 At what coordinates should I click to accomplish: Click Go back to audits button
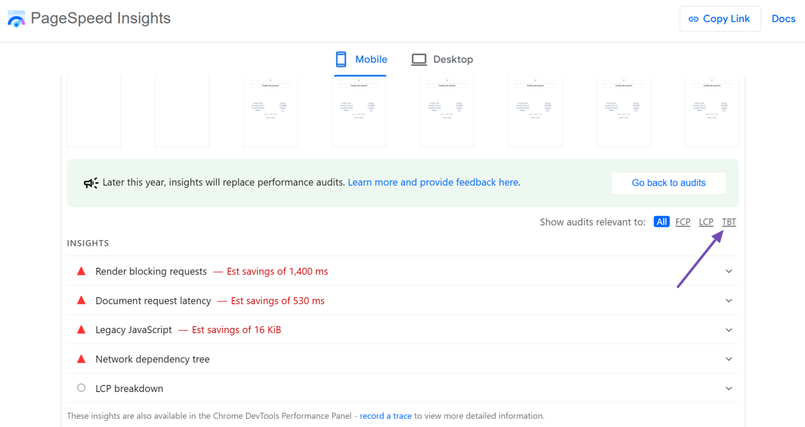click(x=669, y=183)
